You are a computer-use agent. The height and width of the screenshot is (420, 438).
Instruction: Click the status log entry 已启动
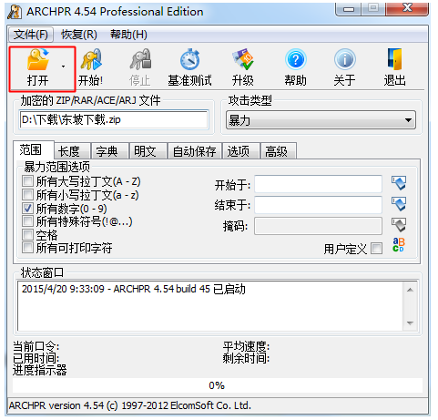pos(134,289)
